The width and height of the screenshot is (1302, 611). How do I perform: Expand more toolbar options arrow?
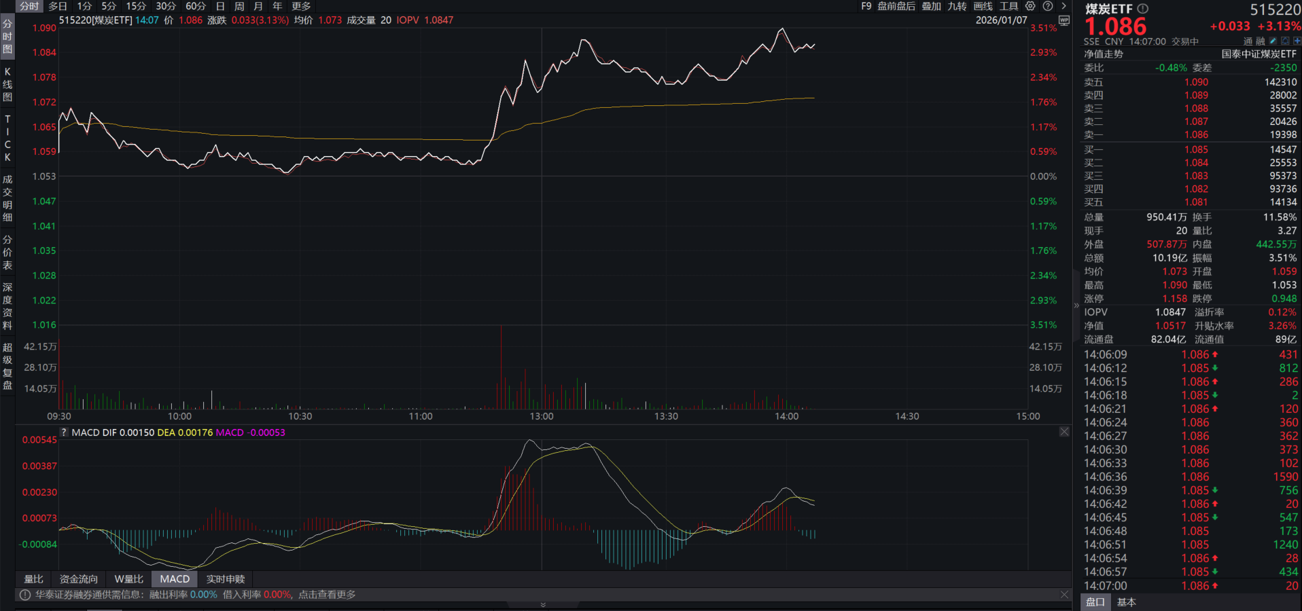point(1064,6)
